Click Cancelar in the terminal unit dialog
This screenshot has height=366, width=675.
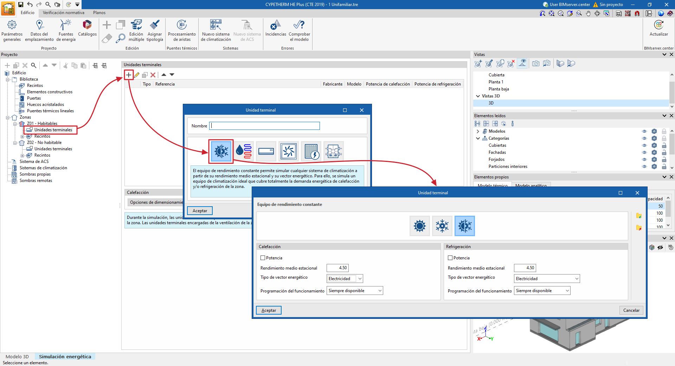pyautogui.click(x=631, y=310)
